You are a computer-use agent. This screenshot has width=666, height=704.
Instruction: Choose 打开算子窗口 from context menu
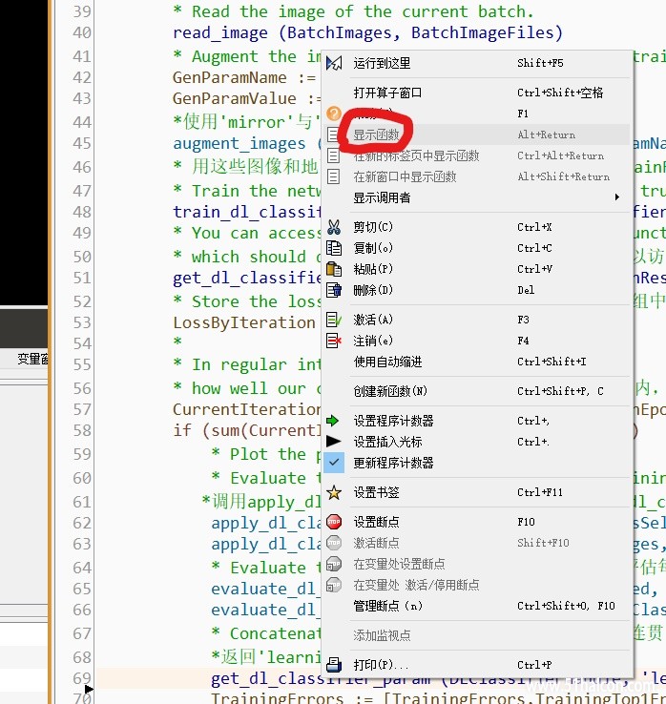pyautogui.click(x=477, y=93)
